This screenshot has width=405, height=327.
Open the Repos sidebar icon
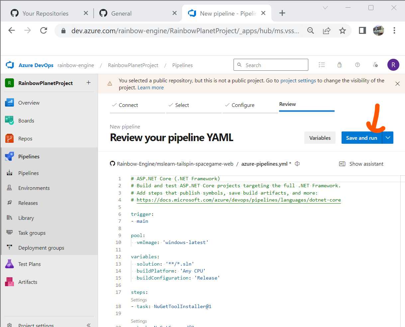point(9,138)
